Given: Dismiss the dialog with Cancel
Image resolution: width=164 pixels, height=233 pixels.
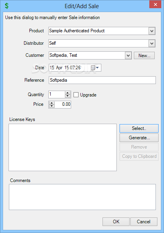Looking at the screenshot, I should pos(144,222).
